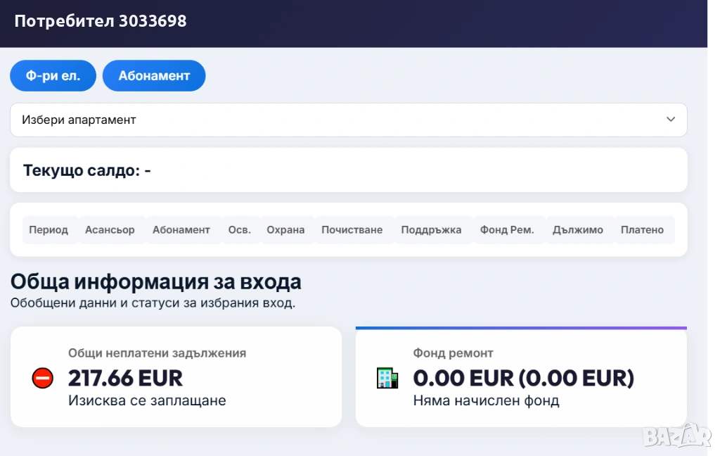Click the red no-entry unpaid debts icon
720x456 pixels.
pos(43,378)
